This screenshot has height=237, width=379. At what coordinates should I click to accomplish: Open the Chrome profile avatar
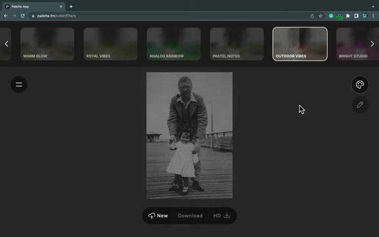point(365,16)
